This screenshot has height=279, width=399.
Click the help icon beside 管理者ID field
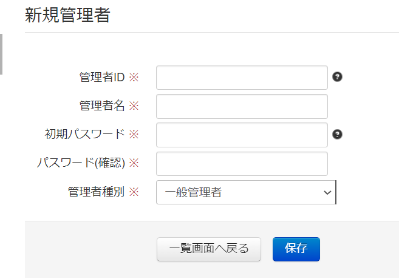pyautogui.click(x=338, y=77)
